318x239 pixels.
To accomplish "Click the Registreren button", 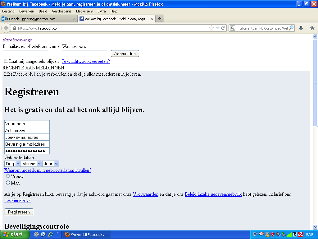I will (x=19, y=212).
